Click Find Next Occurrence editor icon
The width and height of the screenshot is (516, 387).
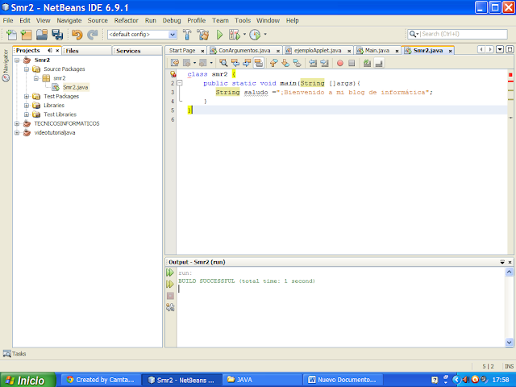coord(247,63)
